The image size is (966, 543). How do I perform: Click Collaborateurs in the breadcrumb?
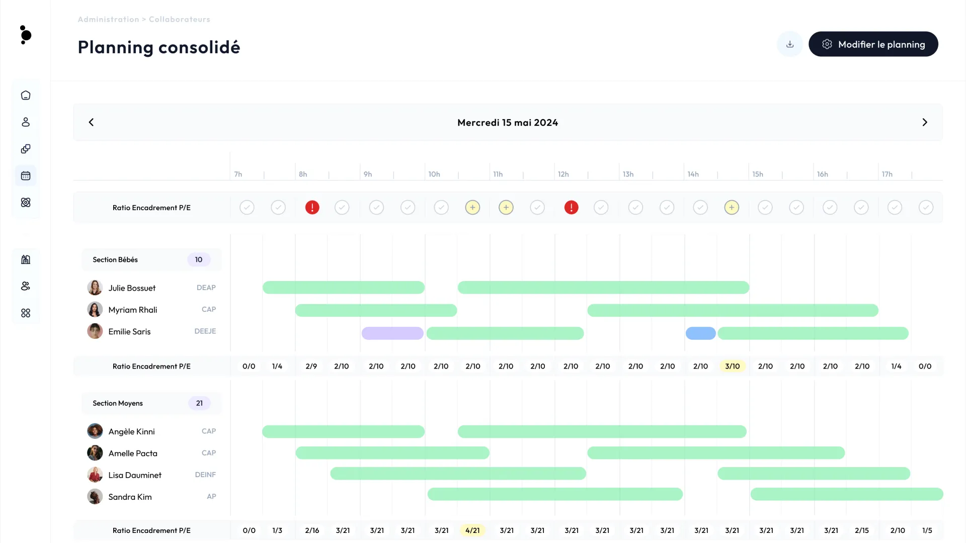pos(179,19)
